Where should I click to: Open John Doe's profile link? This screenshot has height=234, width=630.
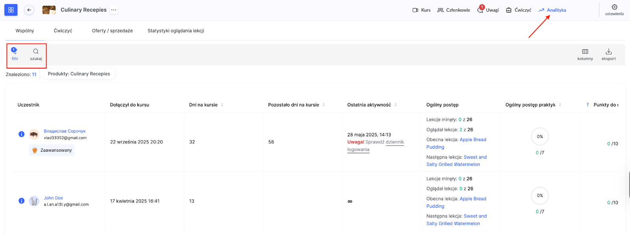[x=54, y=198]
